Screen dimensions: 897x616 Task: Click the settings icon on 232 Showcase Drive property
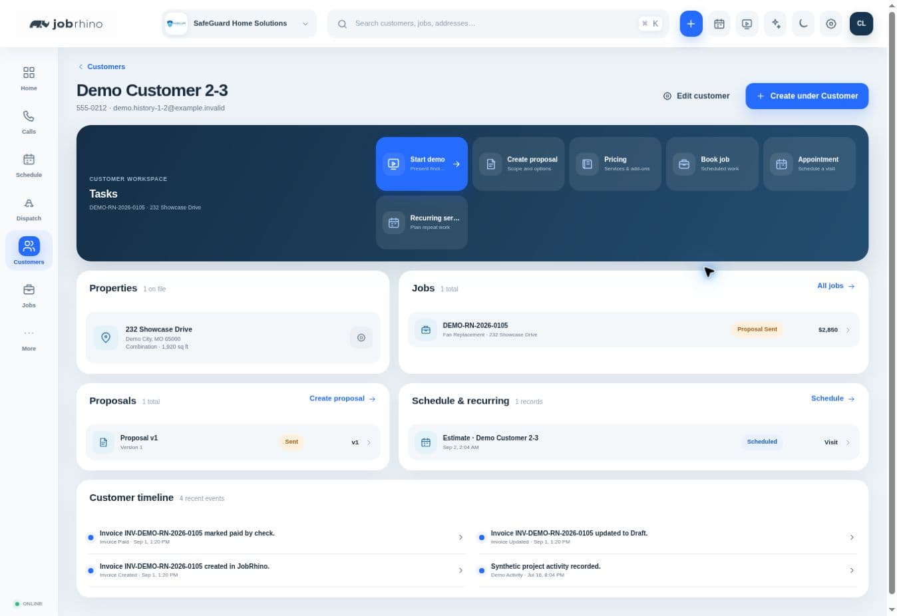click(361, 338)
